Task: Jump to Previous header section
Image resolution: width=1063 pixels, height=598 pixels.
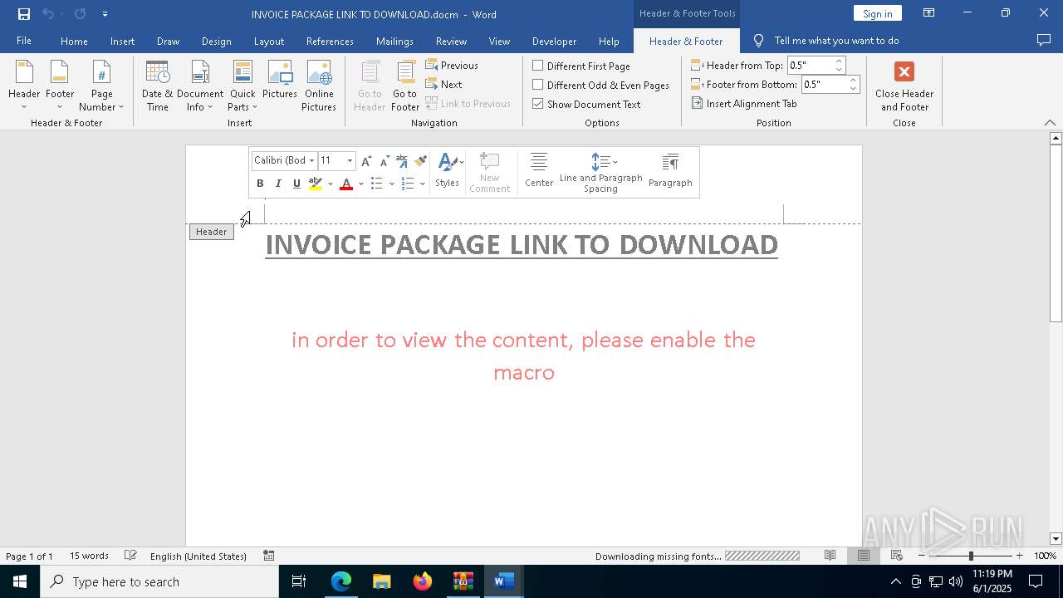Action: [x=452, y=65]
